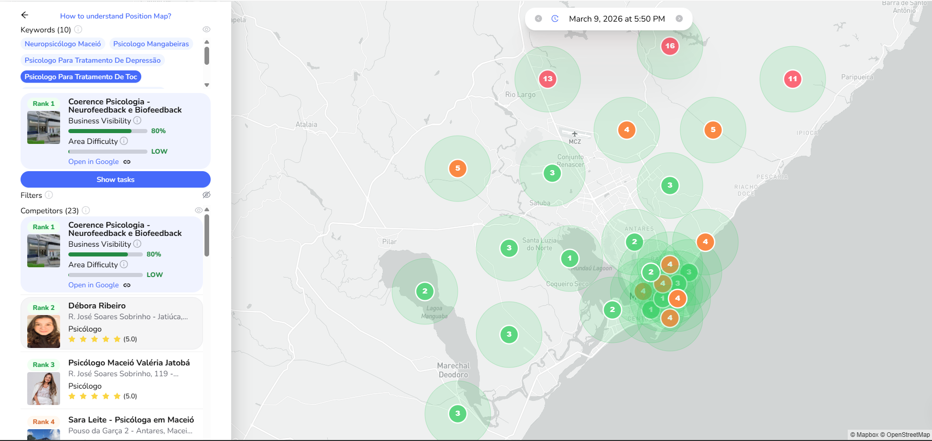Open OpenStreetMap attribution link

(x=905, y=435)
